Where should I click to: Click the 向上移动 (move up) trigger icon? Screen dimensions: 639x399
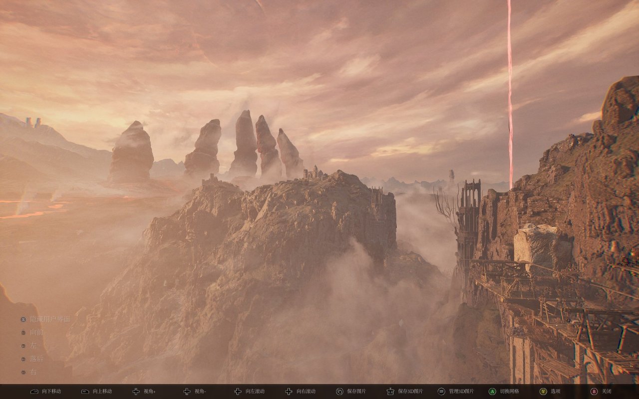(84, 392)
